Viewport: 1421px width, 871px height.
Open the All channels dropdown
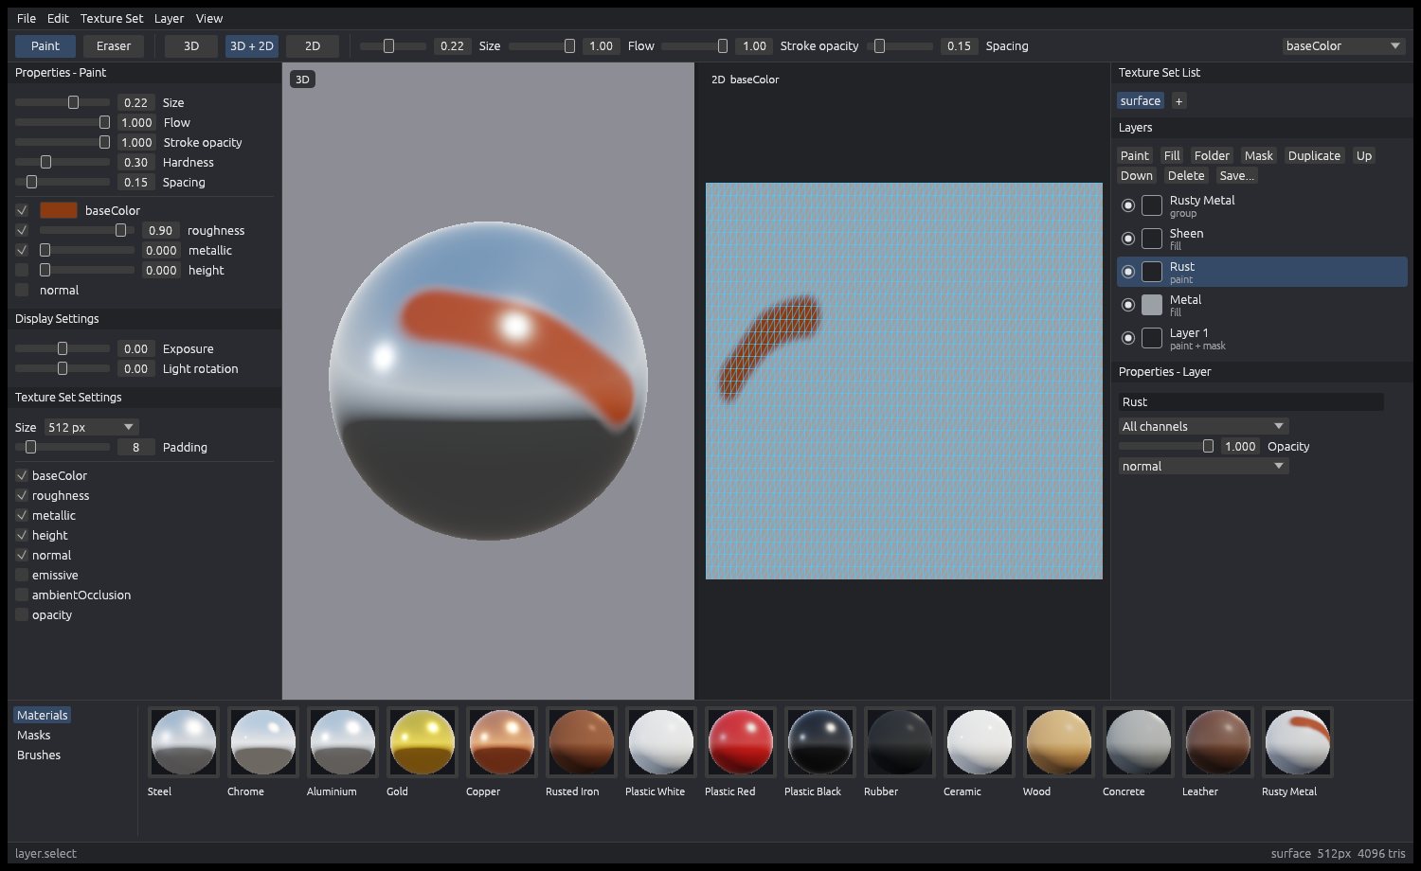pyautogui.click(x=1203, y=426)
